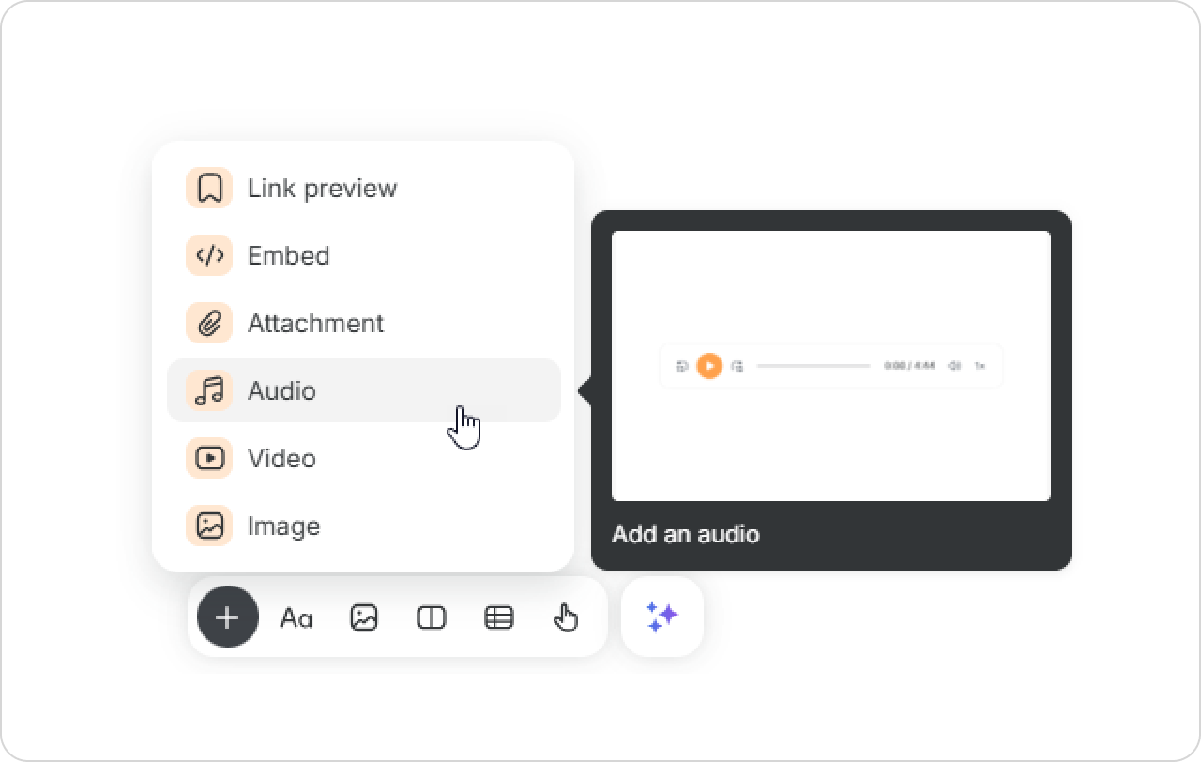The width and height of the screenshot is (1201, 762).
Task: Select the Link preview option in the menu
Action: (322, 188)
